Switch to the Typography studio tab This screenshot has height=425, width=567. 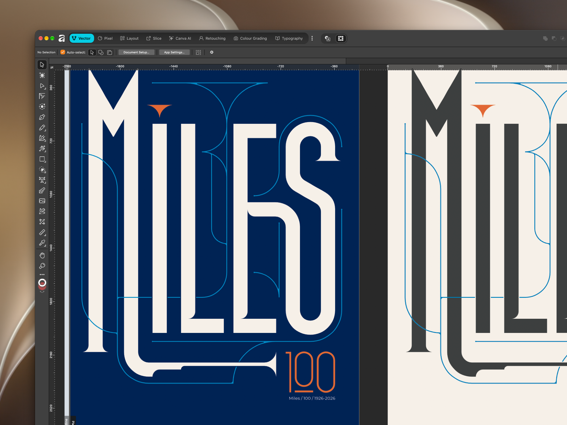point(289,38)
